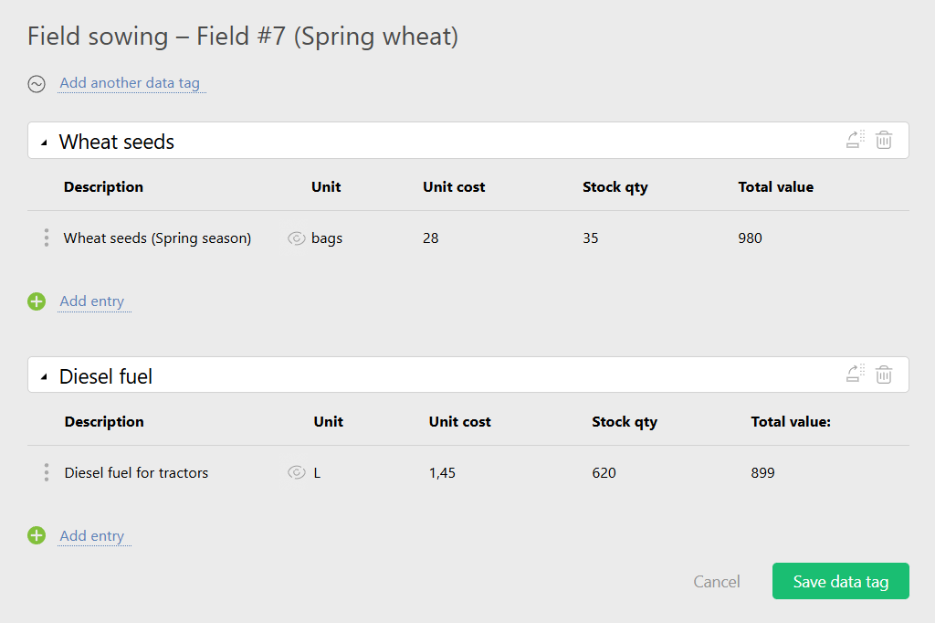Click green plus icon under Diesel fuel
The width and height of the screenshot is (935, 623).
(37, 536)
